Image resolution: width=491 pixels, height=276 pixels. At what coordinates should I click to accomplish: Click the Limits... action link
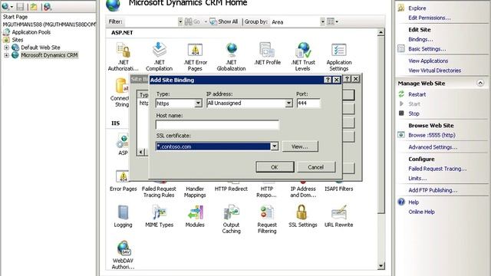[417, 179]
